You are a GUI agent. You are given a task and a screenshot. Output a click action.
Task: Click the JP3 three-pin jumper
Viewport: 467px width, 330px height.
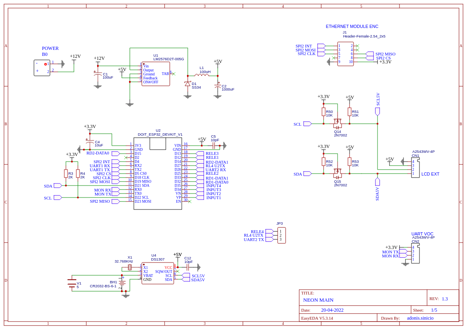(281, 235)
